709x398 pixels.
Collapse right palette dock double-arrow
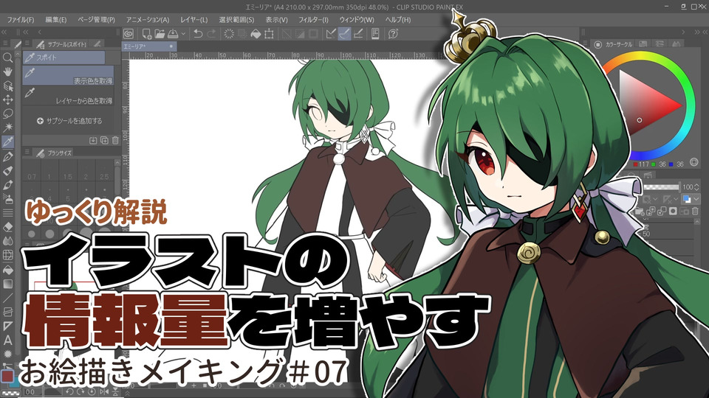point(696,32)
